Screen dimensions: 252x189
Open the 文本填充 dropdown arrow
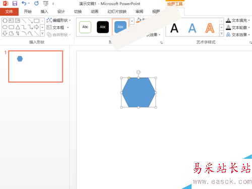click(249, 21)
